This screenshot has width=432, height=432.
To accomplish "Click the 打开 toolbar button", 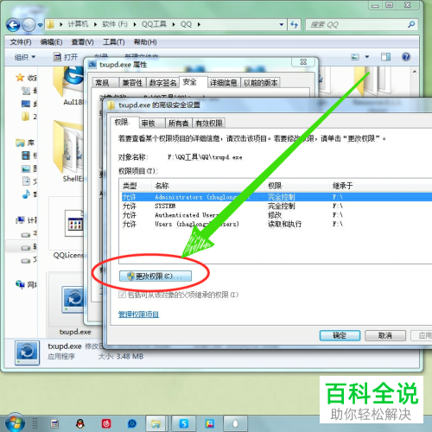I will pyautogui.click(x=66, y=57).
